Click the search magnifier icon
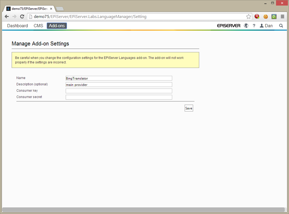Viewport: 289px width, 214px height. click(x=281, y=26)
